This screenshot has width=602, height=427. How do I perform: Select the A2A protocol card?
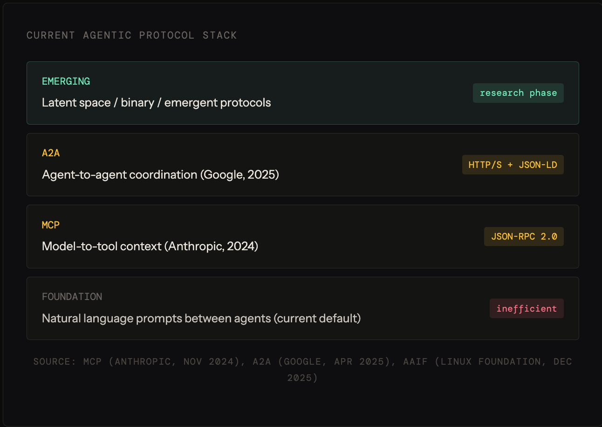coord(303,165)
